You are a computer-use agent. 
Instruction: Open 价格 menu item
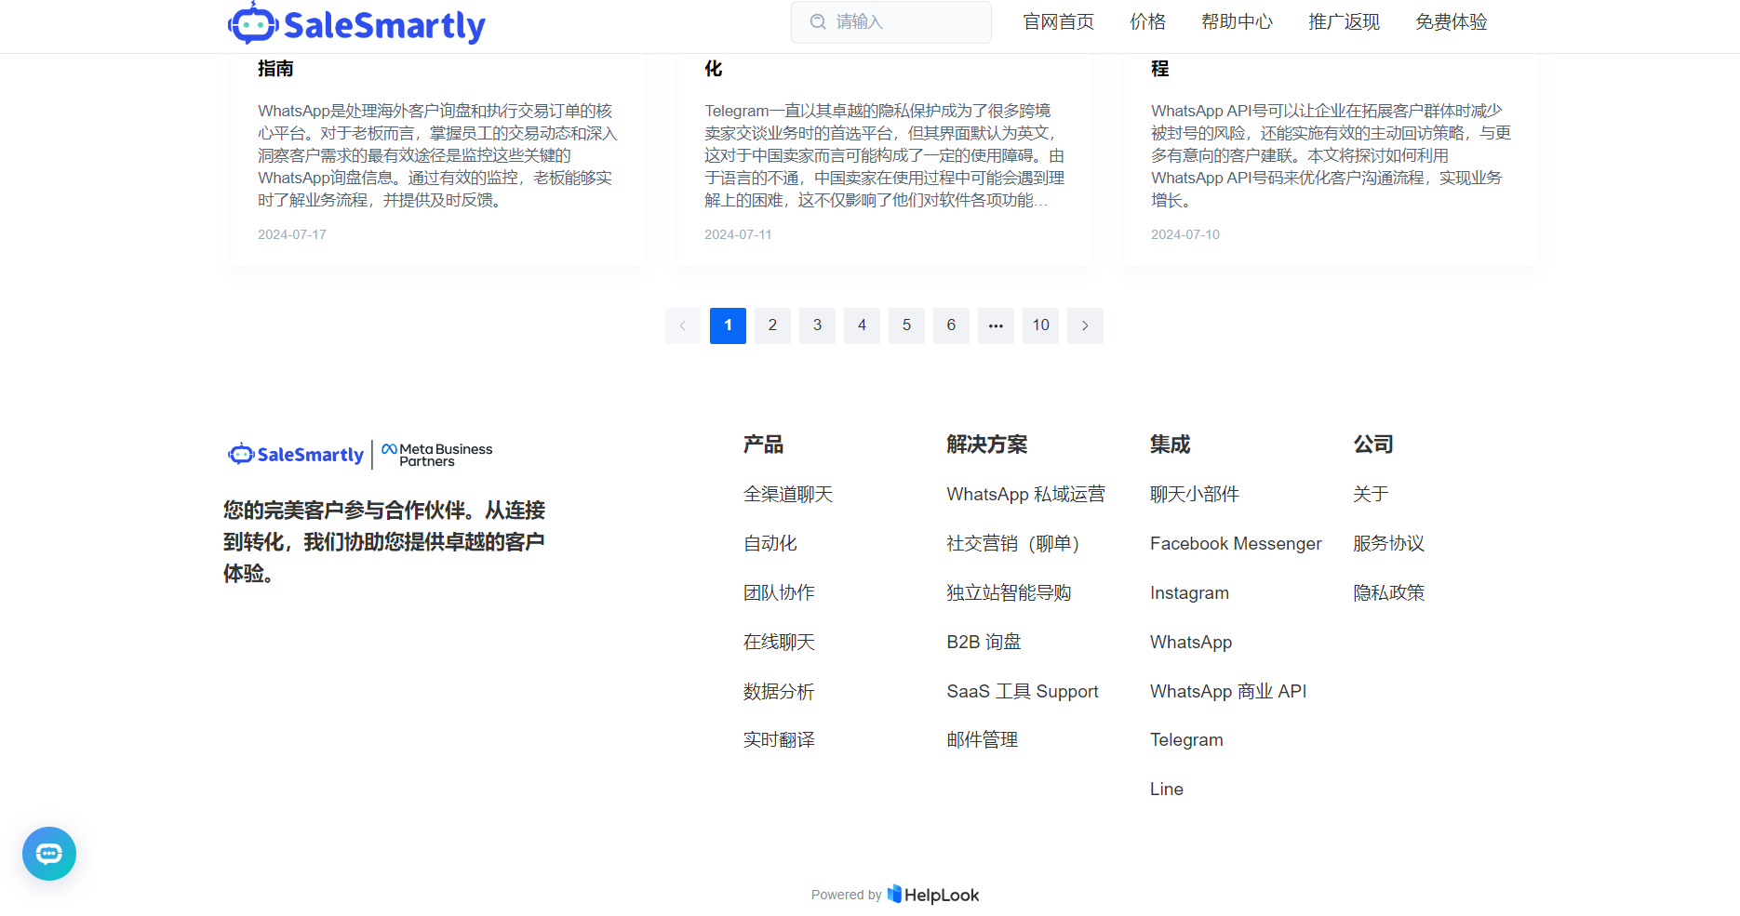coord(1148,21)
